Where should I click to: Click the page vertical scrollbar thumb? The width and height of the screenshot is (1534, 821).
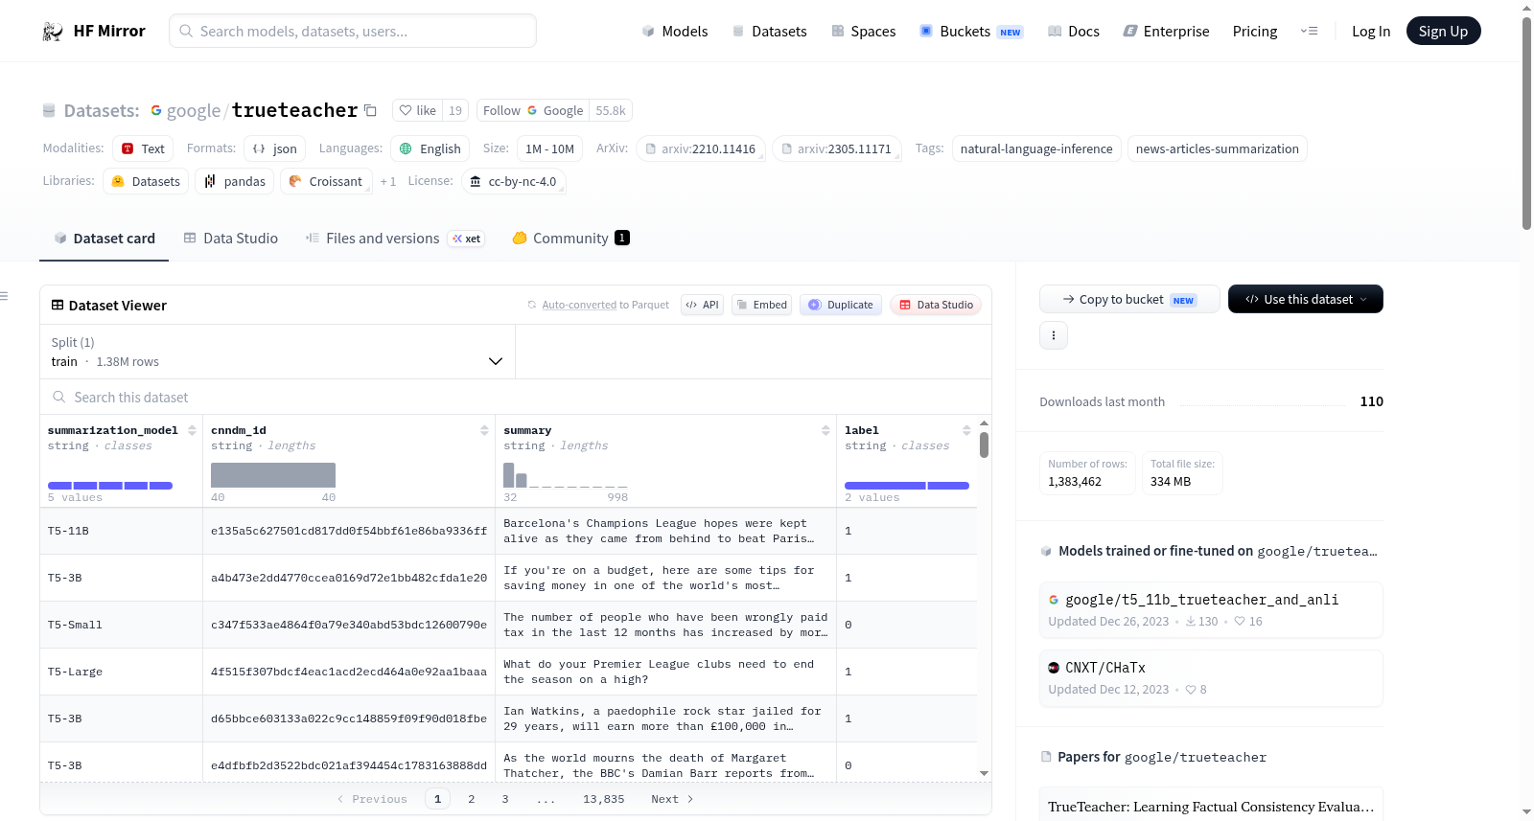(x=1526, y=123)
